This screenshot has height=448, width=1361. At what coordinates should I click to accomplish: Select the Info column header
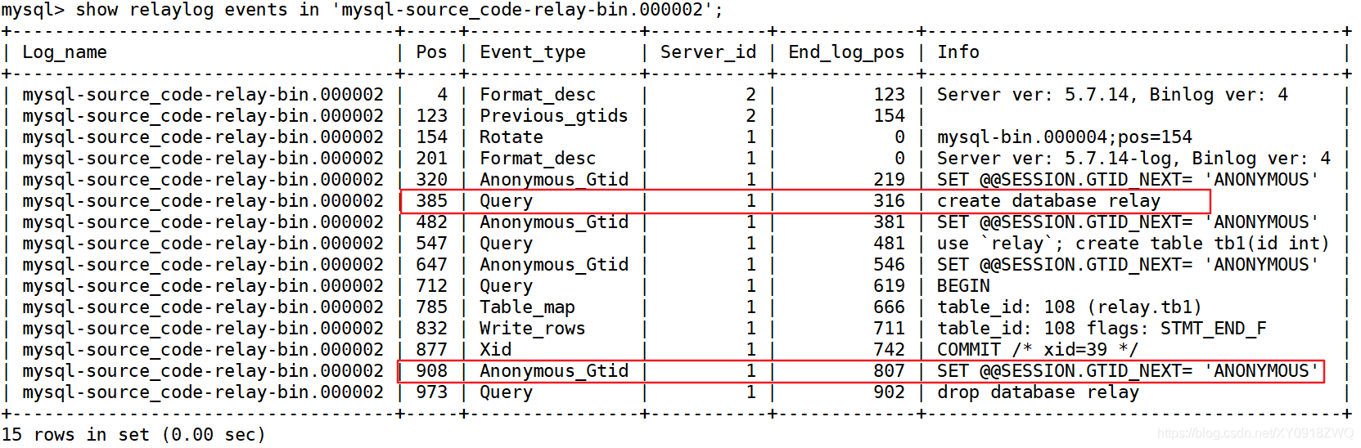[958, 52]
